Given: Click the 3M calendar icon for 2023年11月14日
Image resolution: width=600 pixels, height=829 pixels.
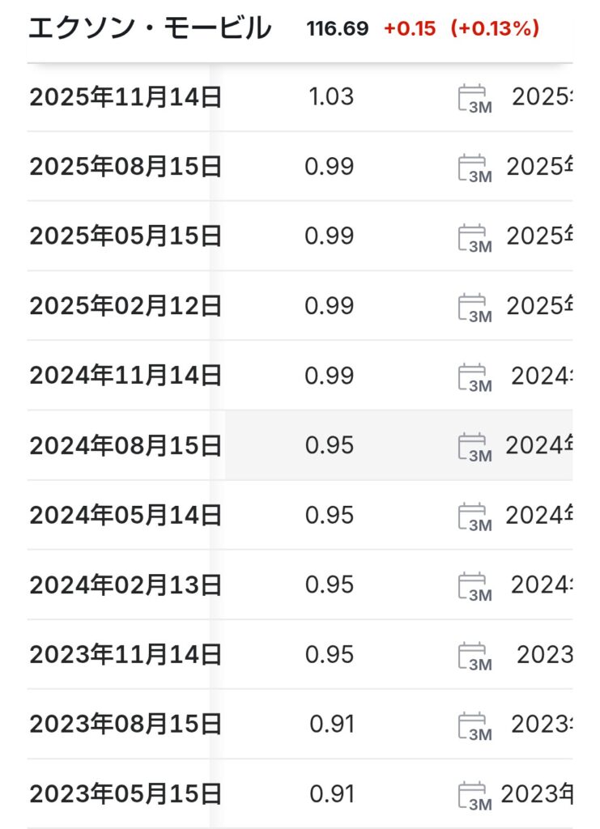Looking at the screenshot, I should [474, 657].
